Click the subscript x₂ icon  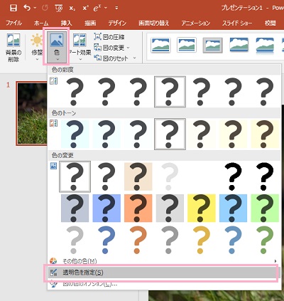[x=72, y=8]
